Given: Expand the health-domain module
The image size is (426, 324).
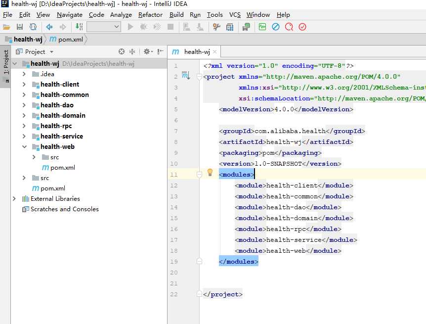Looking at the screenshot, I should (24, 115).
